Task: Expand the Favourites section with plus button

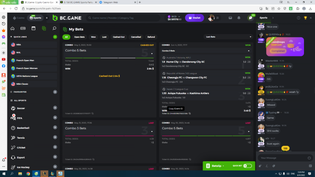Action: click(x=55, y=92)
